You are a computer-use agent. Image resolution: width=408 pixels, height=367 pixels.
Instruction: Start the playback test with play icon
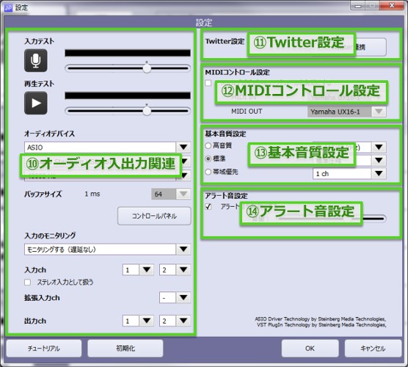coord(36,103)
